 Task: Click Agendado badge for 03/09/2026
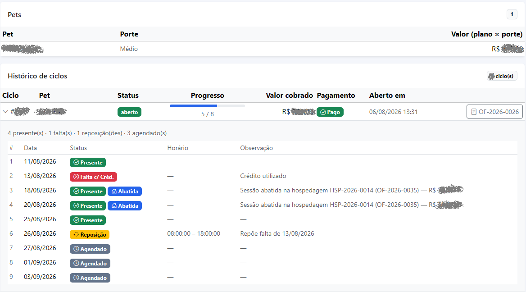(x=90, y=278)
